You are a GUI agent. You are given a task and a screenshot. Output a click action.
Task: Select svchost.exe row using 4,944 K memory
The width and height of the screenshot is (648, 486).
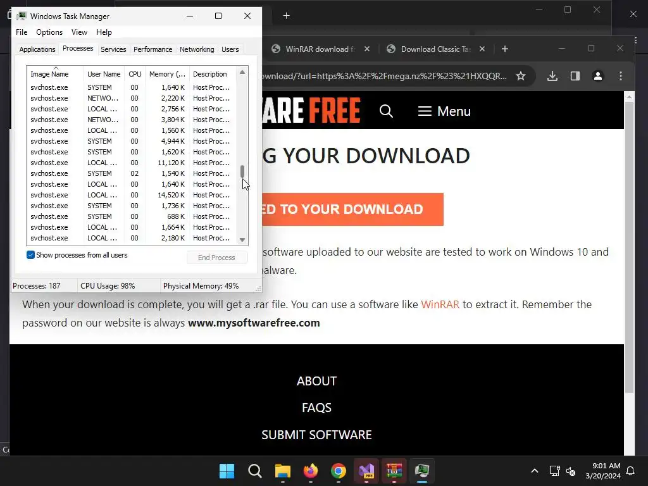(x=132, y=141)
